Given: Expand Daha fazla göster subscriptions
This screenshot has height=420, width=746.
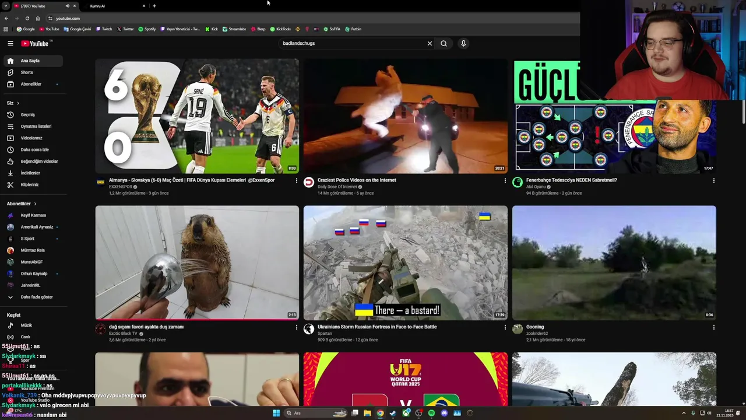Looking at the screenshot, I should click(x=33, y=297).
